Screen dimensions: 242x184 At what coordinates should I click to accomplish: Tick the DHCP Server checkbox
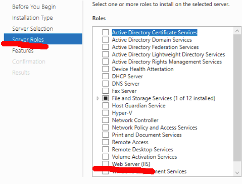tap(106, 76)
